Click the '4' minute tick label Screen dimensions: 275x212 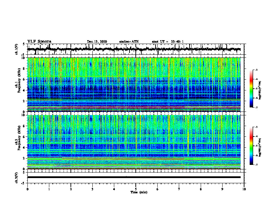pos(114,189)
